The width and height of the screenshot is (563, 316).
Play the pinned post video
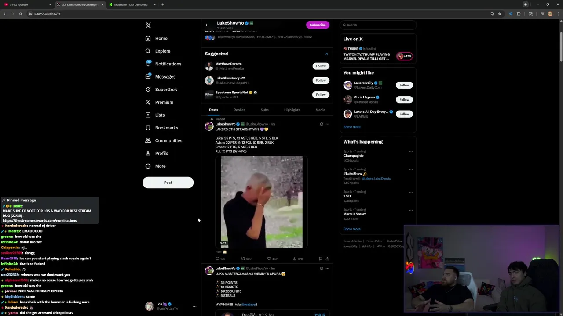click(x=262, y=202)
